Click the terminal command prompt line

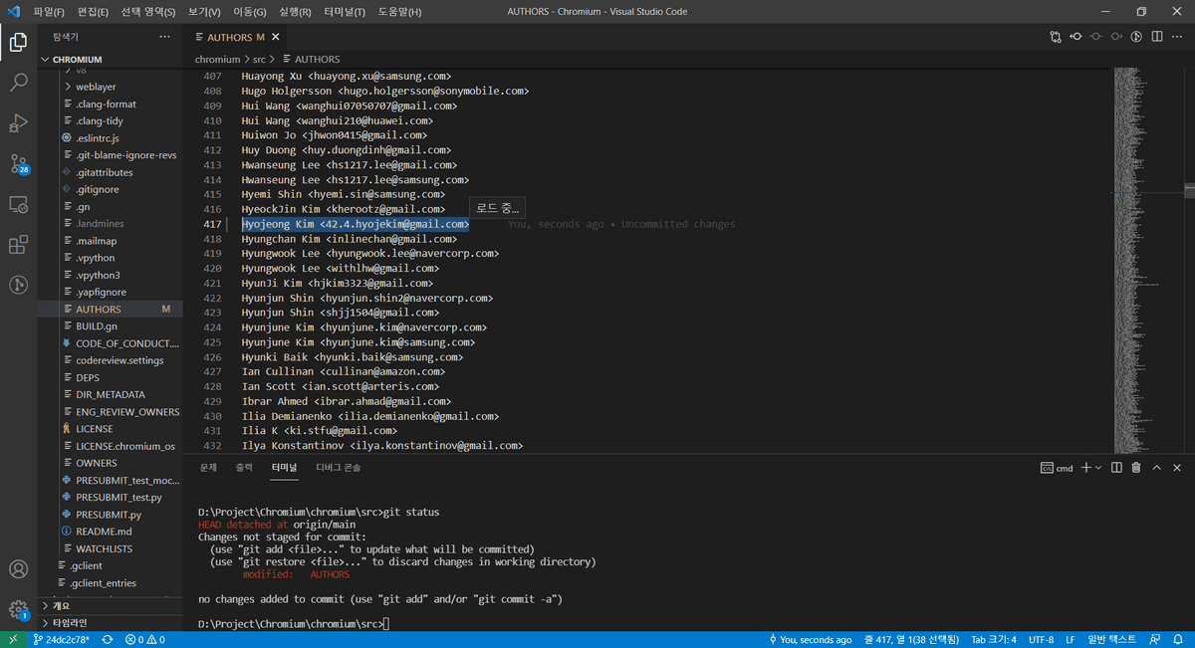coord(294,623)
